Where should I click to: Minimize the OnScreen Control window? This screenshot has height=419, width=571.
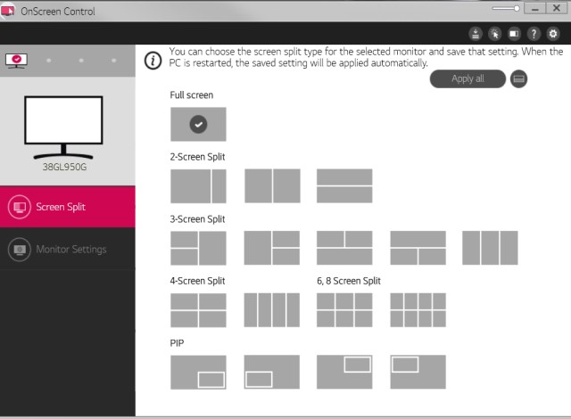534,8
